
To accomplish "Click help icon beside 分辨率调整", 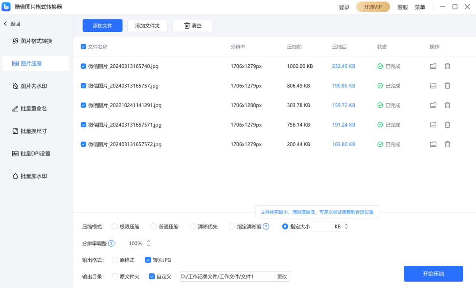I will tap(111, 243).
